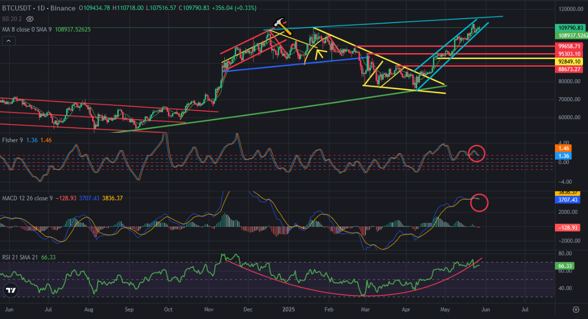
Task: Select the 99658.71 red price label
Action: coord(569,47)
